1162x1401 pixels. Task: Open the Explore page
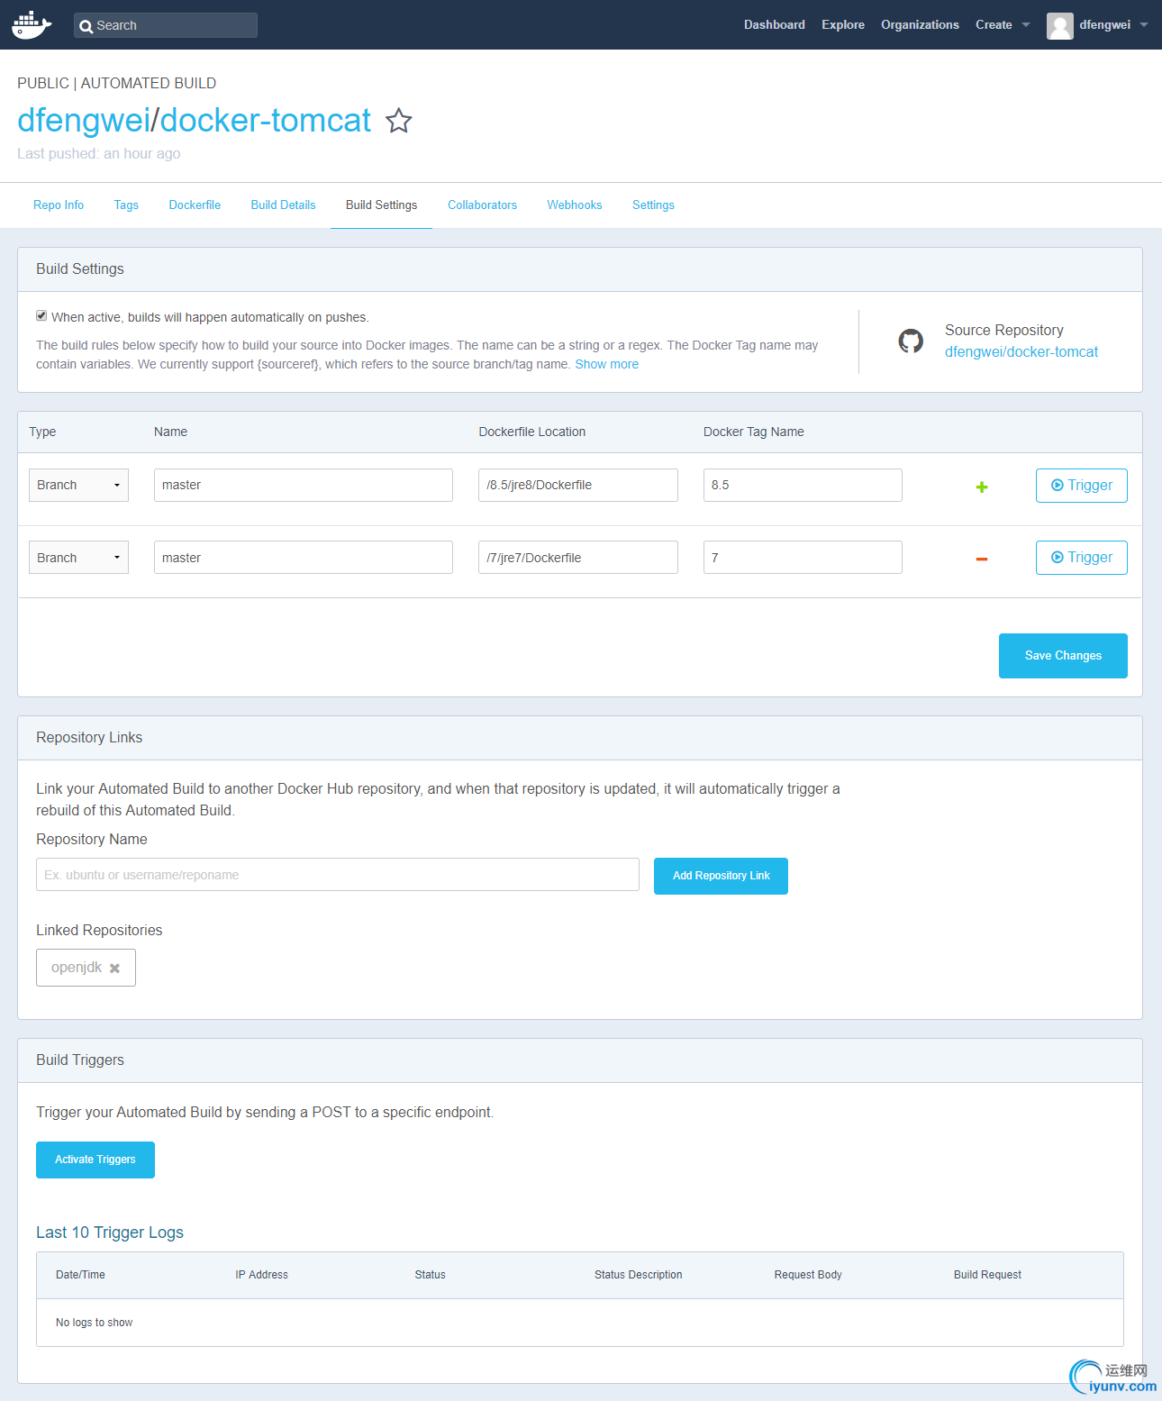843,25
